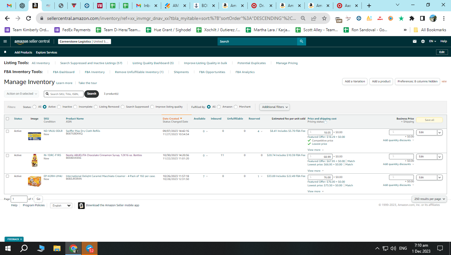Image resolution: width=451 pixels, height=255 pixels.
Task: Click the Save all button
Action: [x=429, y=120]
